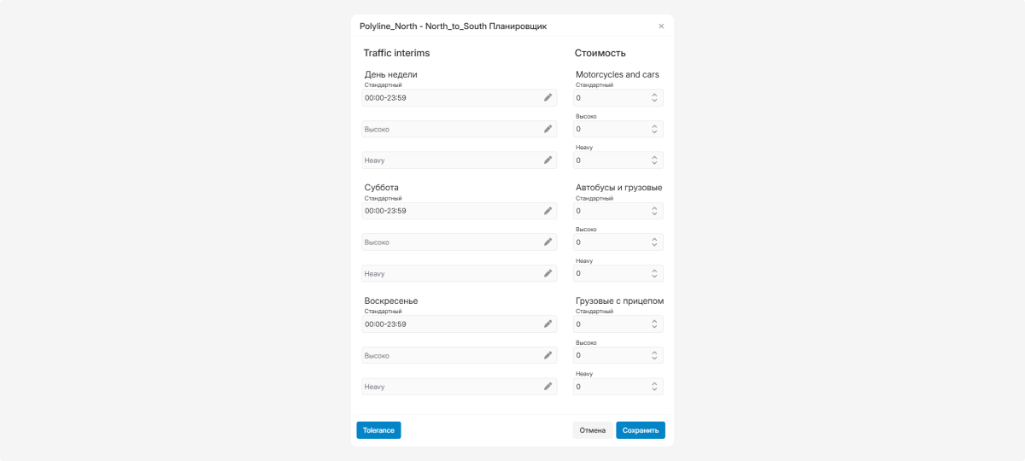The image size is (1025, 461).
Task: Adjust Автобусы и грузовые Стандартный stepper arrows
Action: coord(654,211)
